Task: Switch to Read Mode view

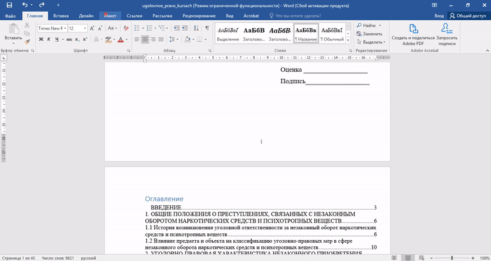Action: coord(394,258)
